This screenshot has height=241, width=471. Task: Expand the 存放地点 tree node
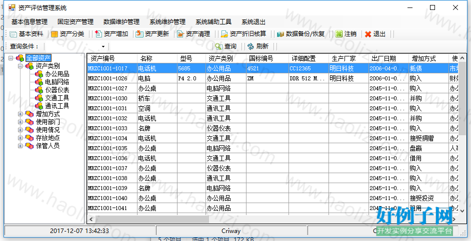20,138
